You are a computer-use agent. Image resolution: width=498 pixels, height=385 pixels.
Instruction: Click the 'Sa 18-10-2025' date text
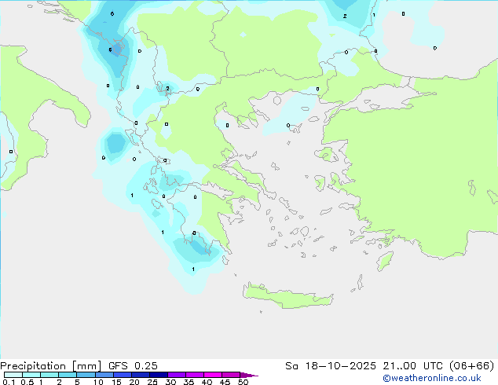(331, 366)
